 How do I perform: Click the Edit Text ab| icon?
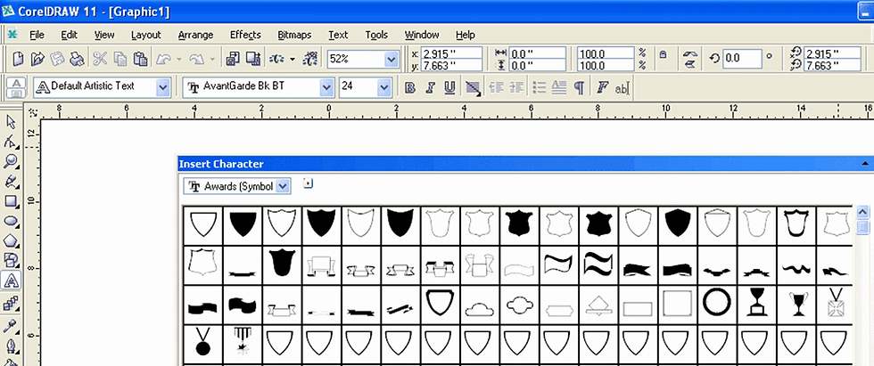point(623,88)
